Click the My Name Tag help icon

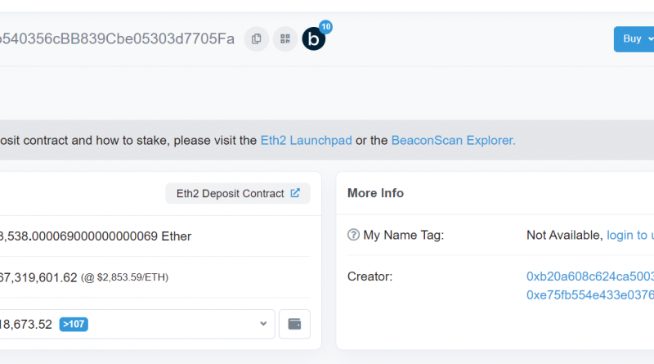coord(353,236)
